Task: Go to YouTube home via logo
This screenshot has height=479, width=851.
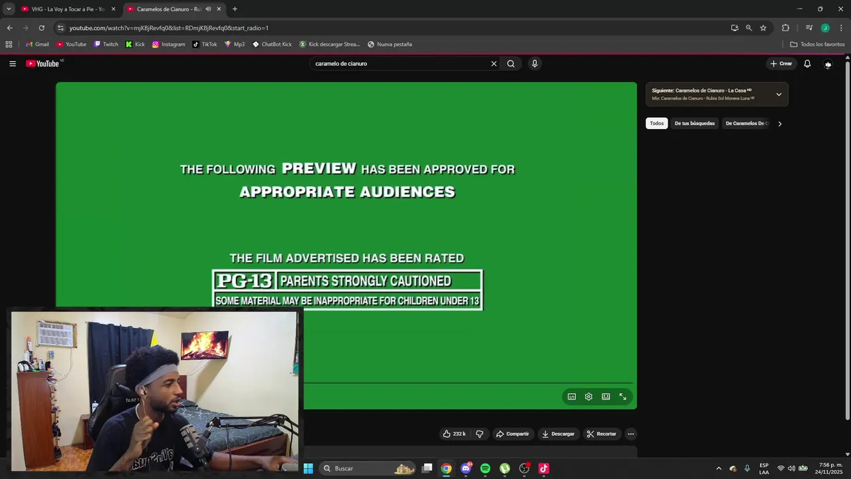Action: point(43,64)
